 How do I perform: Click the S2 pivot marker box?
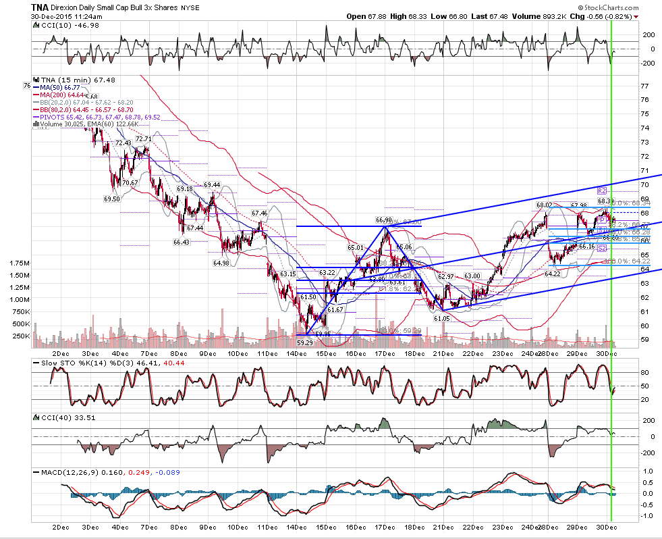(x=602, y=249)
